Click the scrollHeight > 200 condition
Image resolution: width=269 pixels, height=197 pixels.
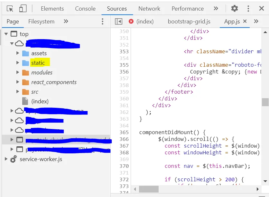206,180
